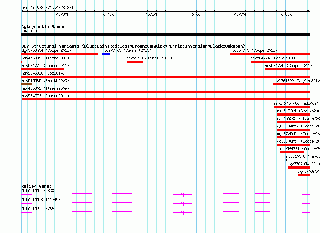Open nsv564781 variant label
Image resolution: width=320 pixels, height=233 pixels.
300,149
